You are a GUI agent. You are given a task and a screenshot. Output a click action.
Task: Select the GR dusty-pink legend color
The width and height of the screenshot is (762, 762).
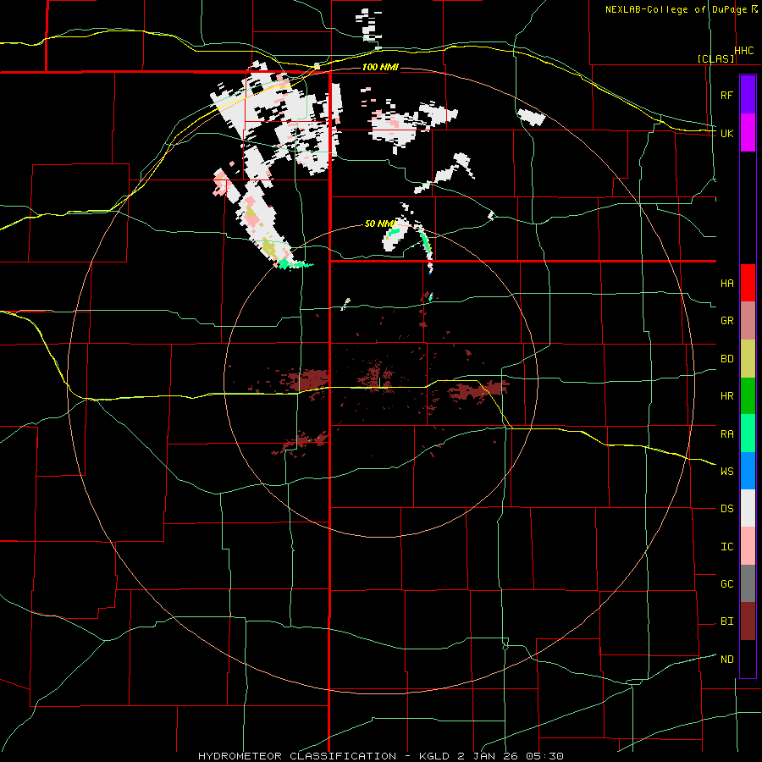coord(748,321)
